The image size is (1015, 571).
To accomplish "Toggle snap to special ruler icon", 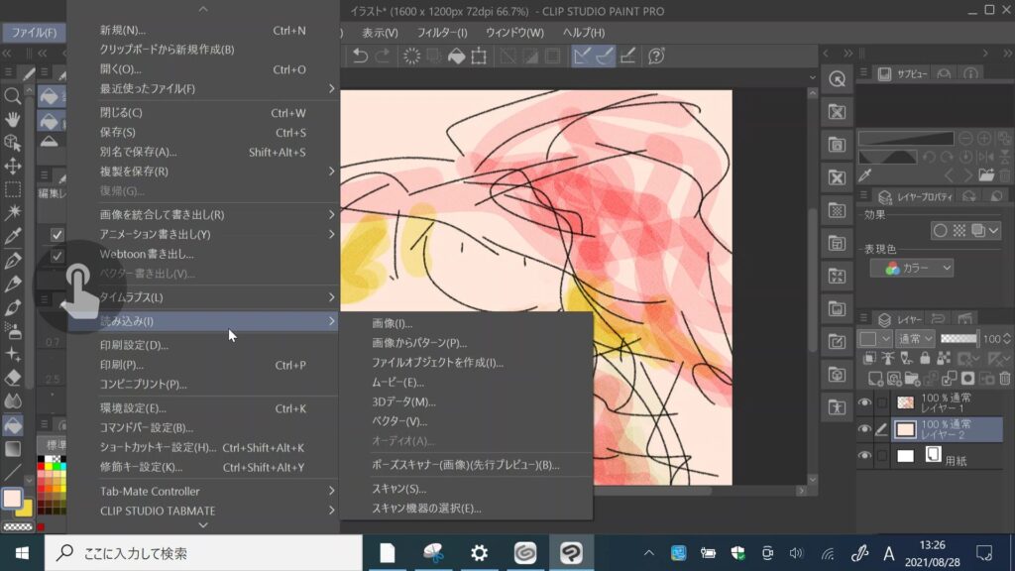I will [x=604, y=57].
